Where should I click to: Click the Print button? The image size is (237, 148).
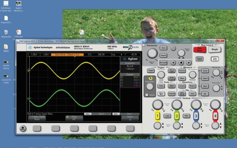192,94
